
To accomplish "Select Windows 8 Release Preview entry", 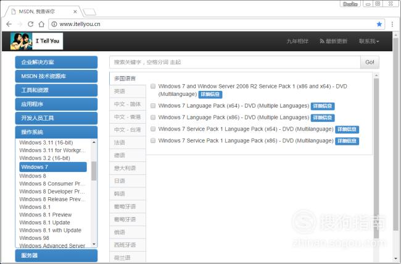I will pos(52,199).
